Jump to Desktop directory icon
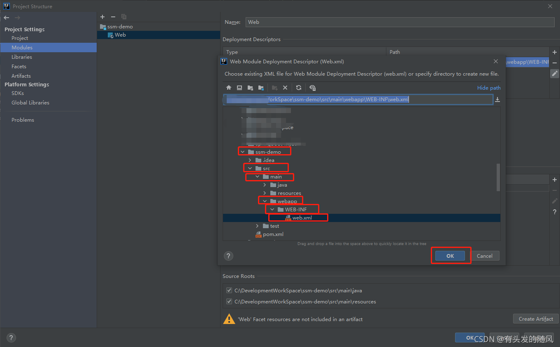This screenshot has height=347, width=560. [x=239, y=88]
